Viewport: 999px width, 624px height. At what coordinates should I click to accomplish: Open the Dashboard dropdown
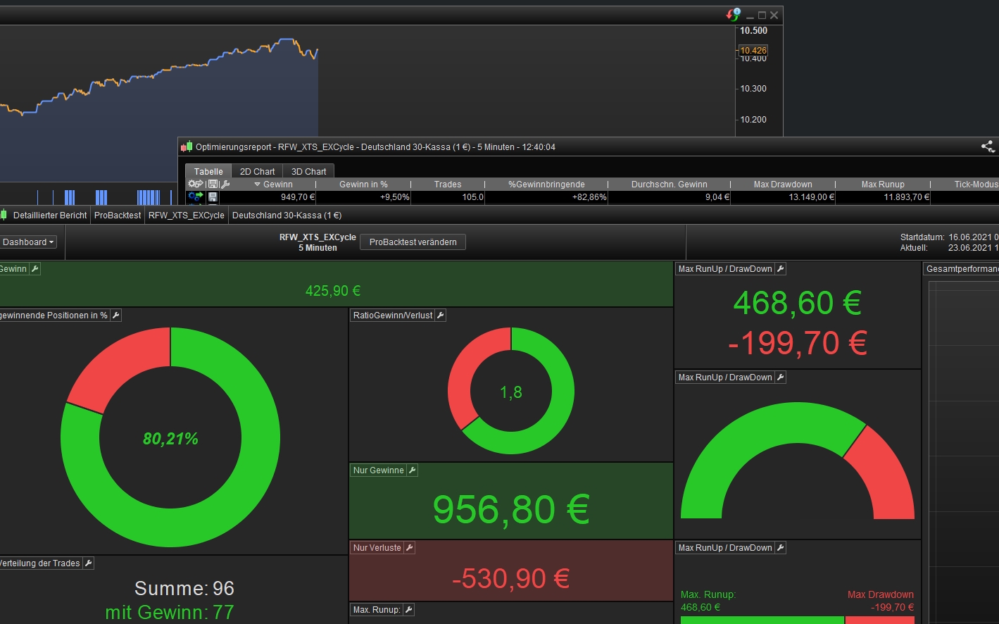[28, 242]
